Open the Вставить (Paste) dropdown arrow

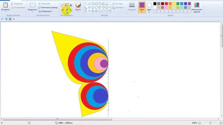click(x=6, y=12)
